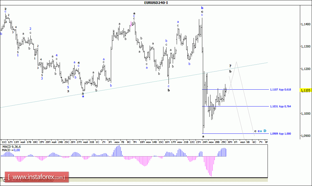
Task: Select the 1,1031 App 0,764 level label
Action: (x=280, y=106)
